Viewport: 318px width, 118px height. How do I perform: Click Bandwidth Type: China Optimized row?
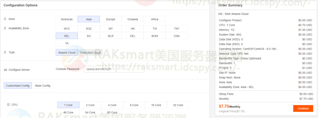[x=266, y=58]
